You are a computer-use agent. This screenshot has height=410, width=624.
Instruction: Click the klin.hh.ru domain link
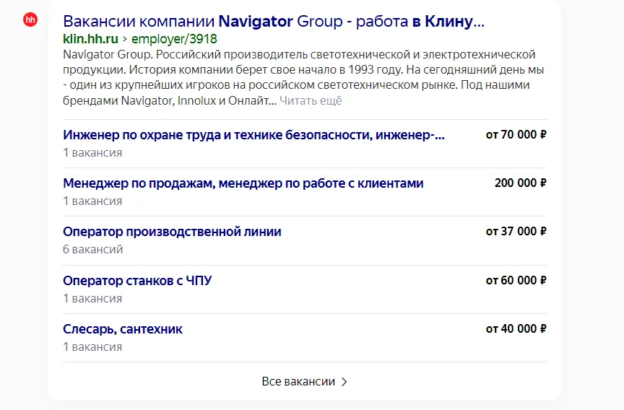tap(90, 39)
